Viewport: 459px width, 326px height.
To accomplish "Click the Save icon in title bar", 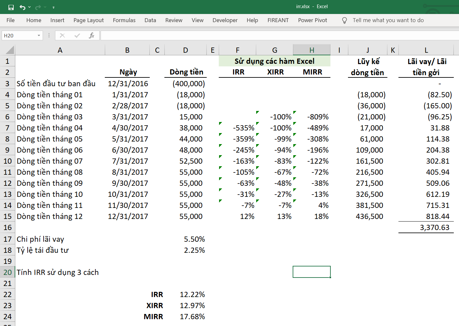I will click(x=11, y=7).
